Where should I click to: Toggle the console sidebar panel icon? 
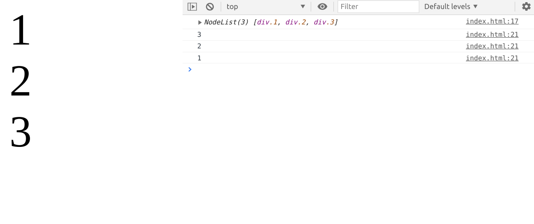pyautogui.click(x=192, y=6)
